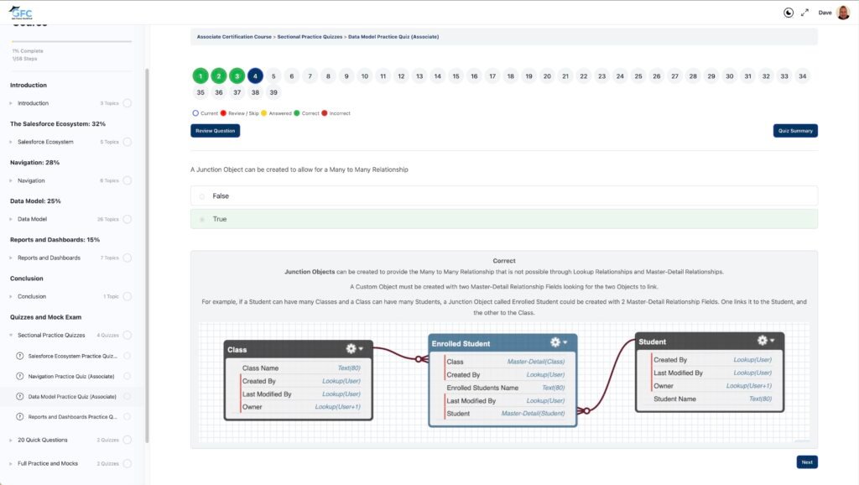Jump to question 3
Image resolution: width=859 pixels, height=485 pixels.
click(x=237, y=76)
